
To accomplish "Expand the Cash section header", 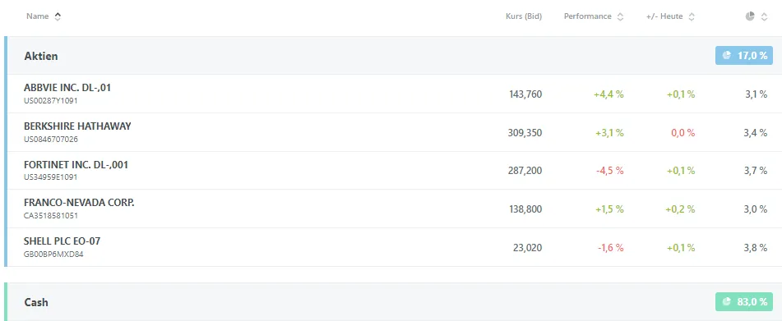I will click(x=392, y=302).
